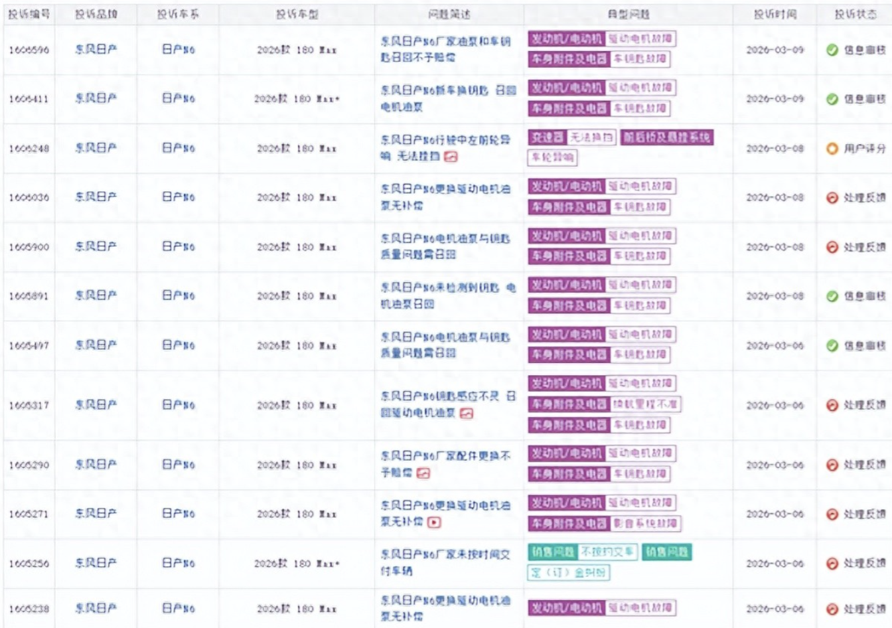This screenshot has height=628, width=892.
Task: Open the 厂家未按时间交付车辆 complaint link
Action: click(446, 562)
